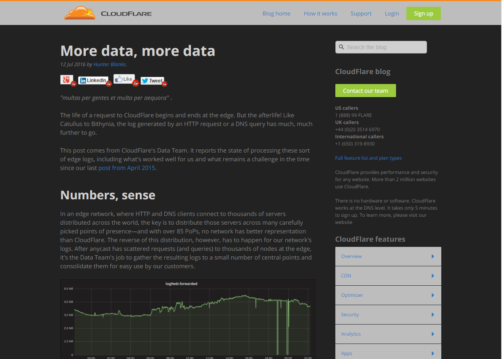Click the green Sign up button

click(x=423, y=13)
